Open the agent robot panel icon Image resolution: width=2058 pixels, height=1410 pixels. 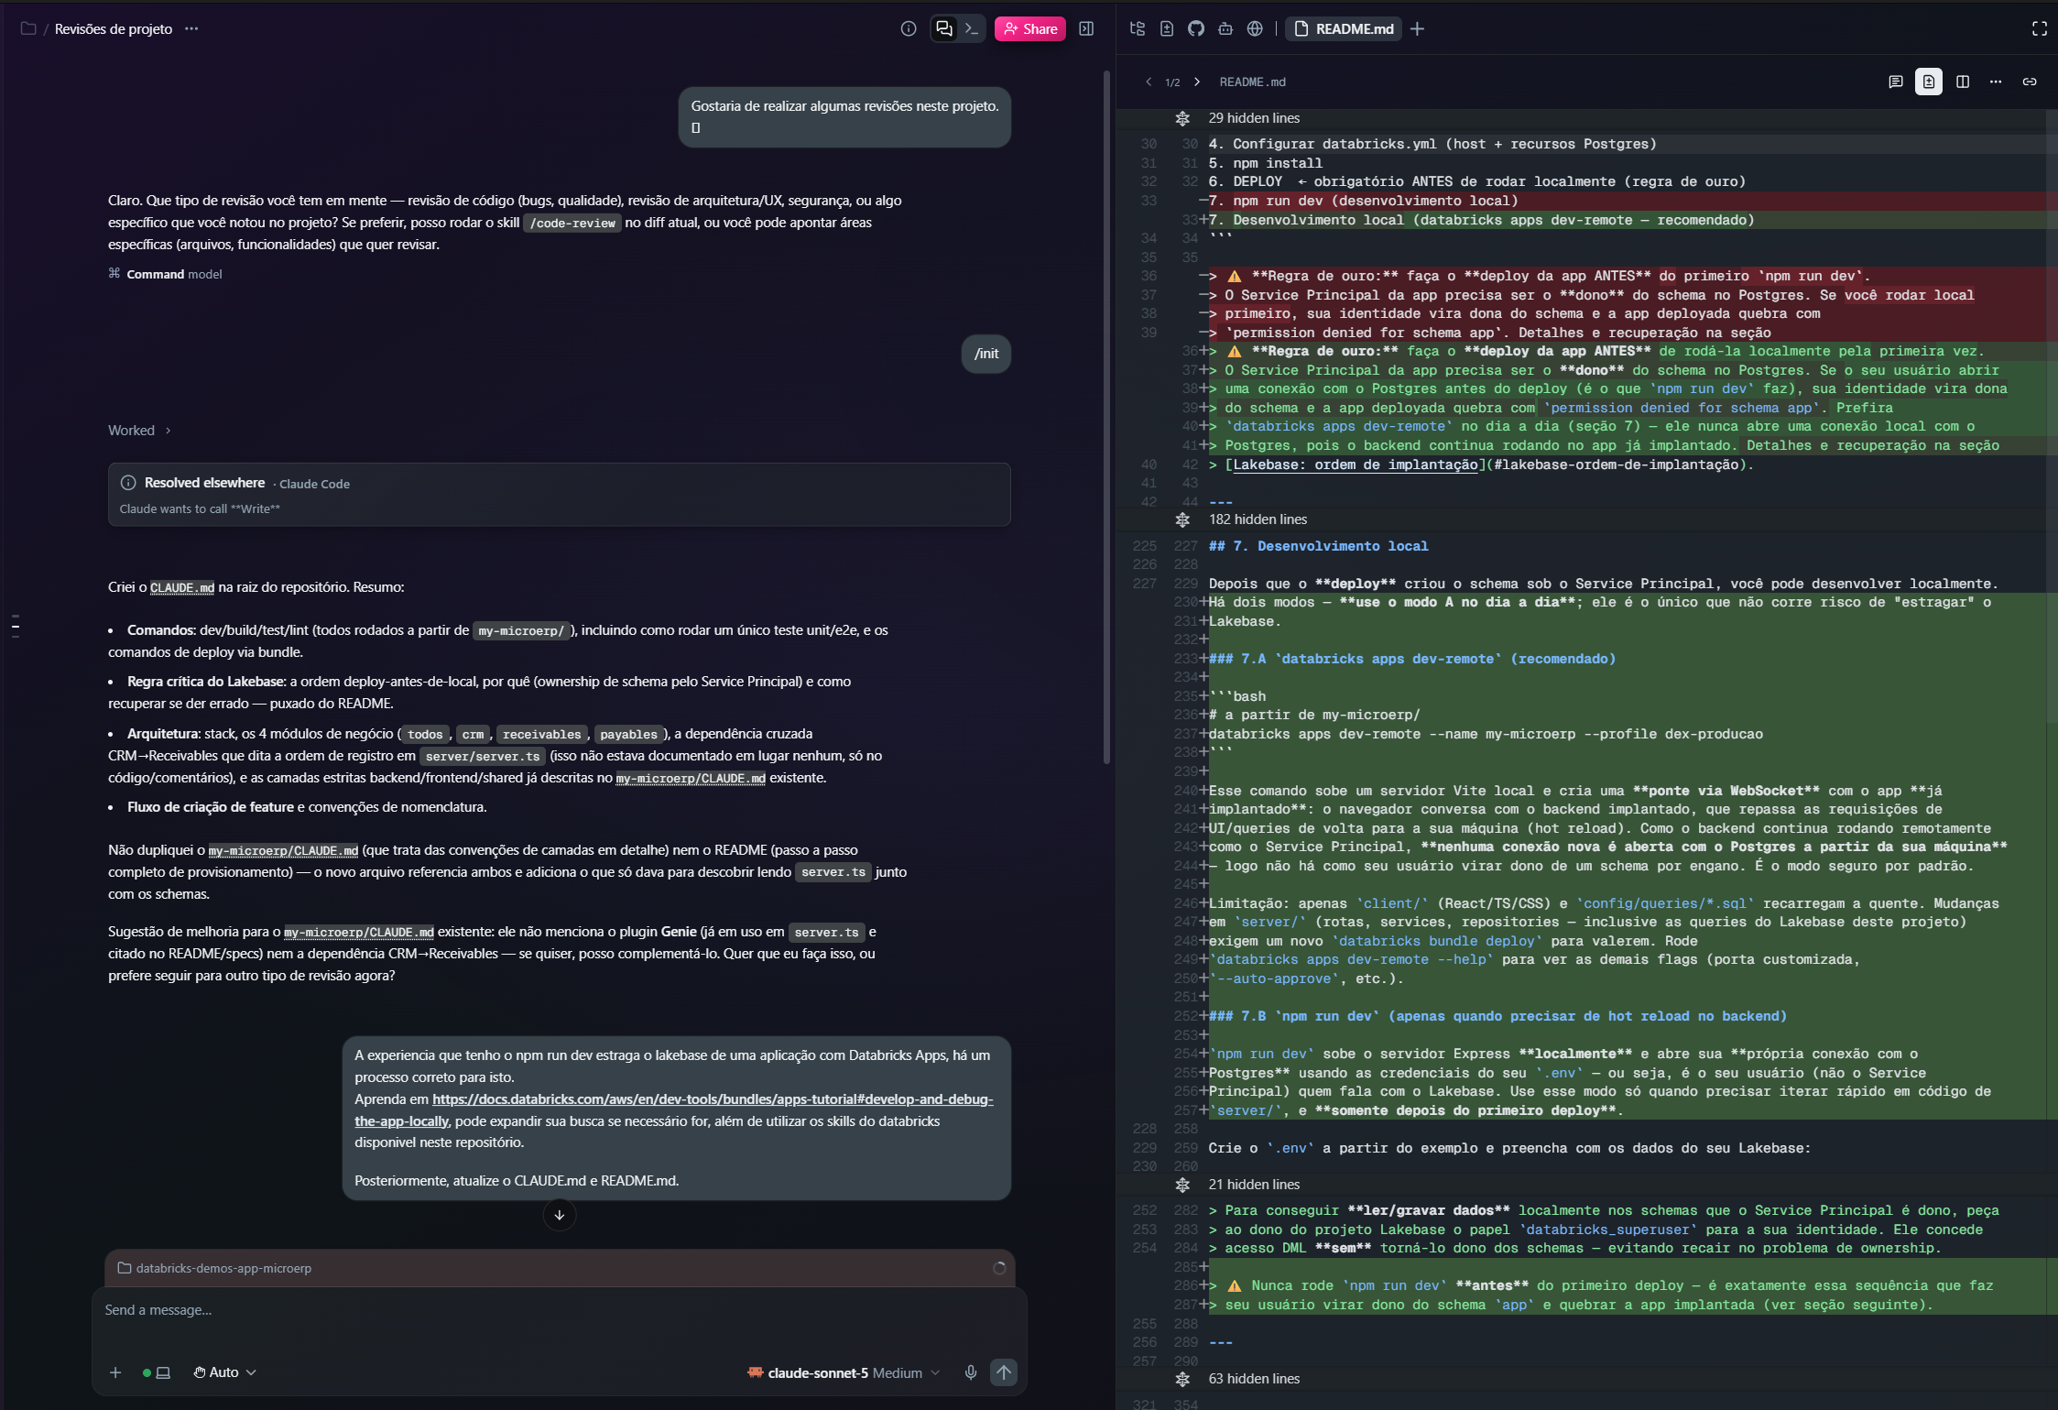(1225, 28)
